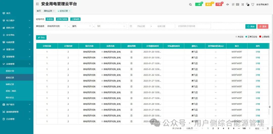Go to page 2
The image size is (273, 134).
(x=213, y=128)
